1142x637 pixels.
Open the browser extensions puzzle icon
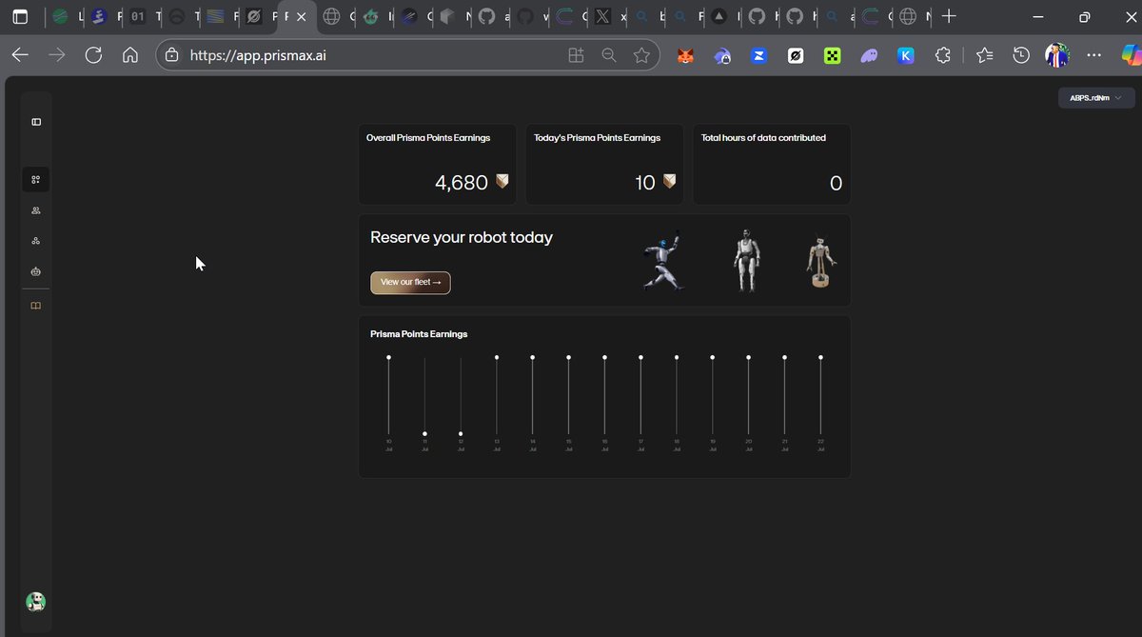[942, 55]
